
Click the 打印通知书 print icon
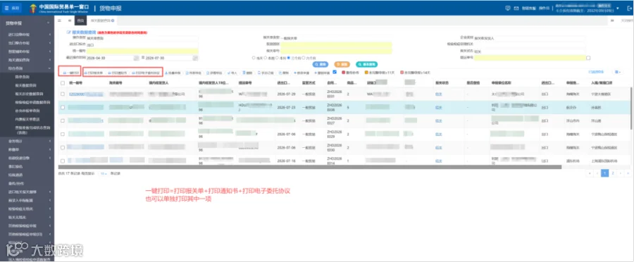tap(109, 73)
